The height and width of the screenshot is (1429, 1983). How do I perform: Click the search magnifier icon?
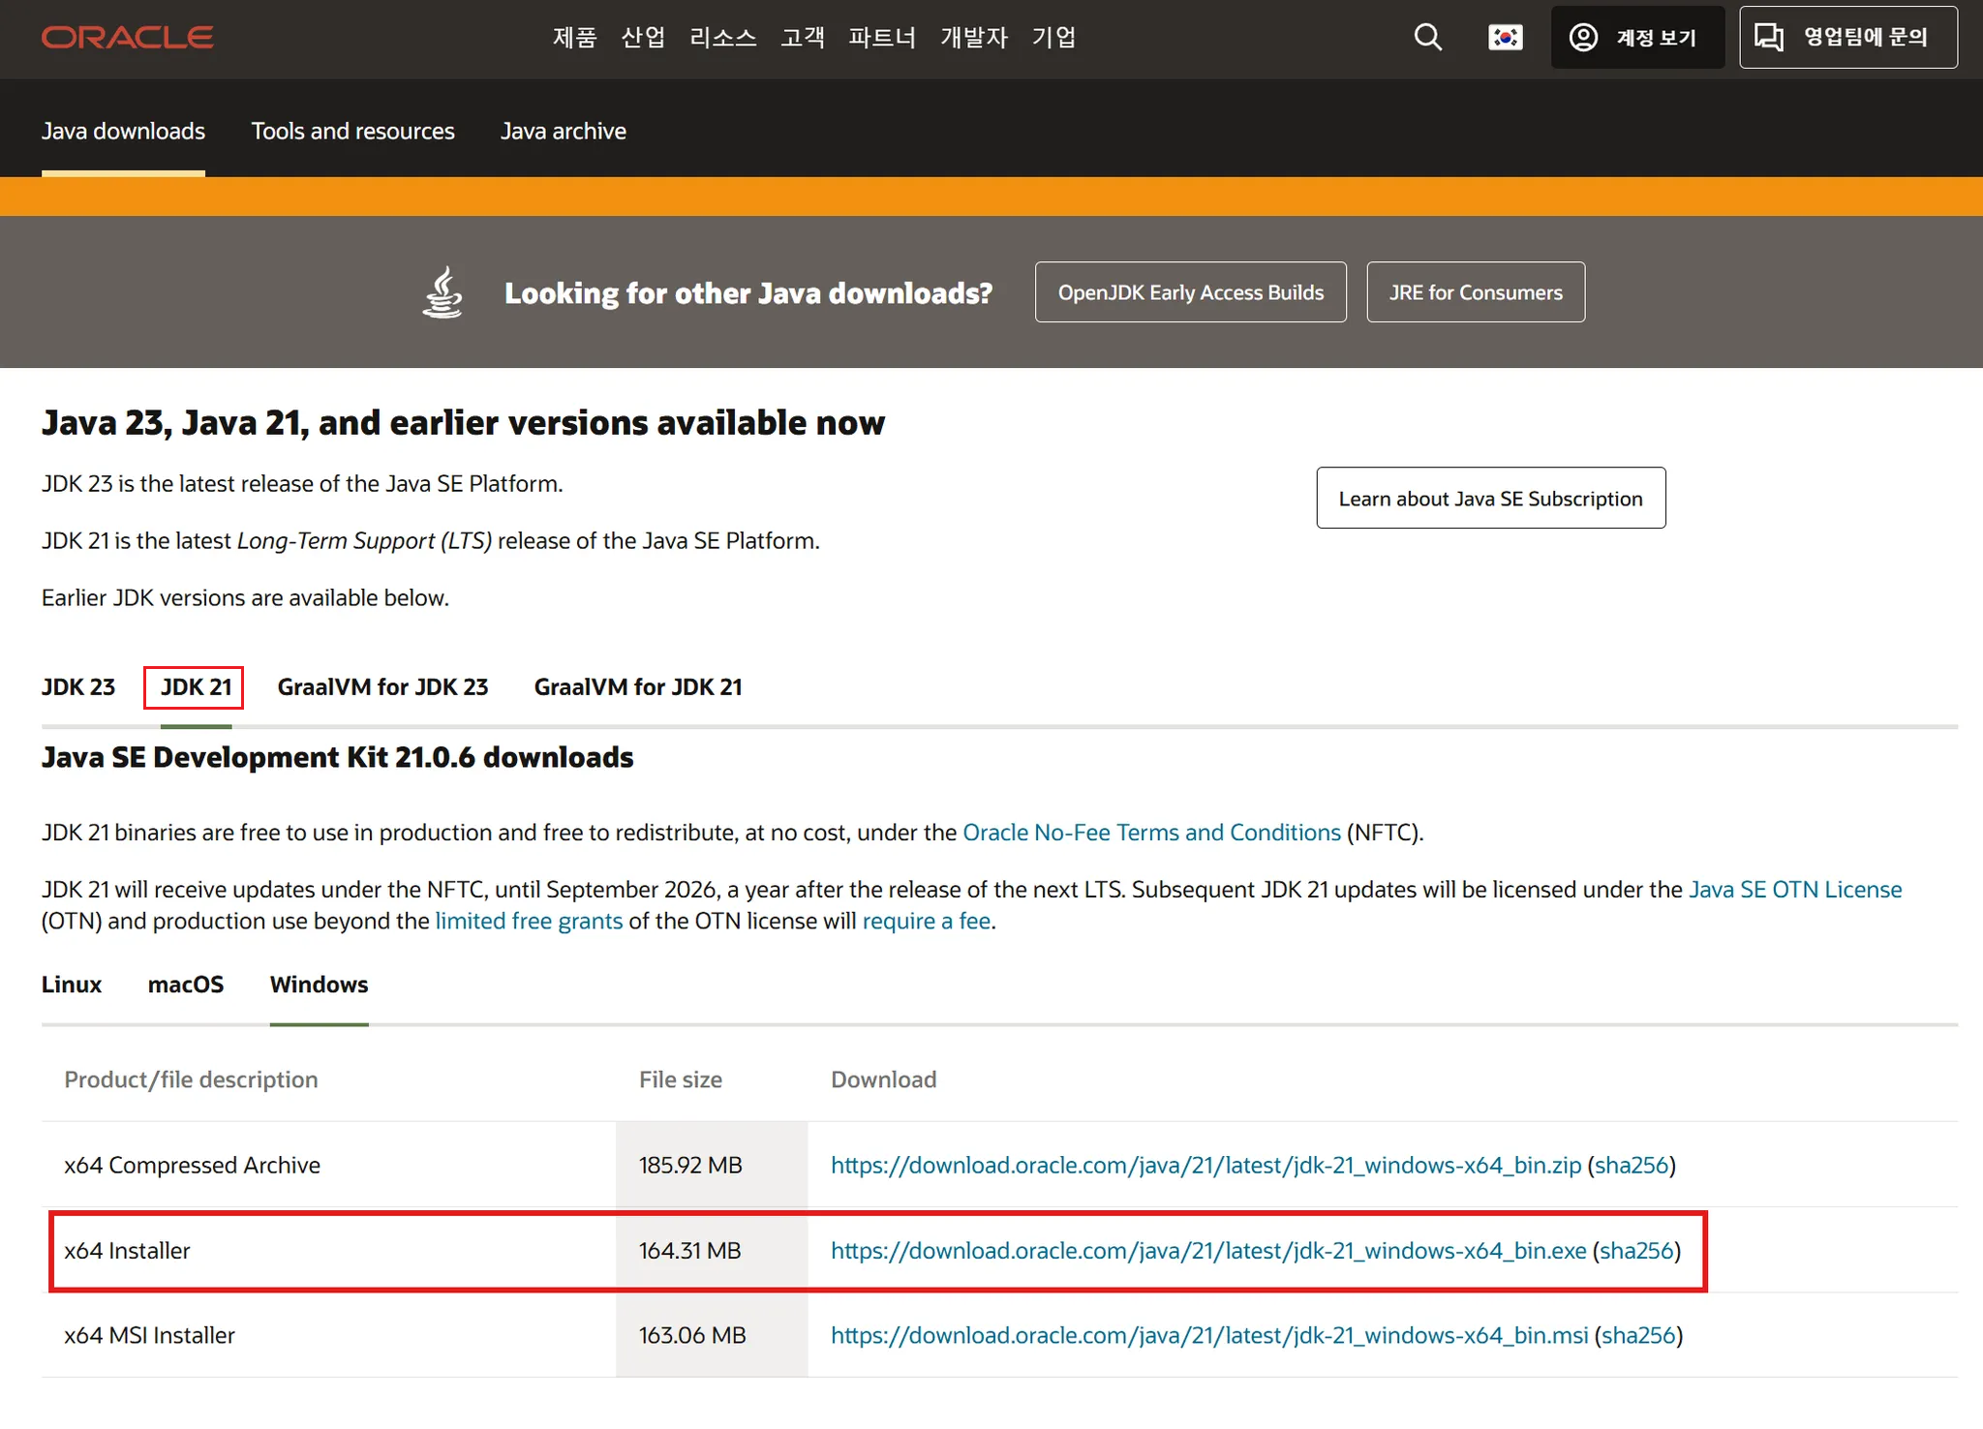[1427, 38]
